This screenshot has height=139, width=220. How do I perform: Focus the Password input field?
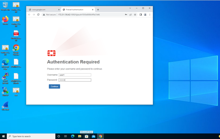75,80
